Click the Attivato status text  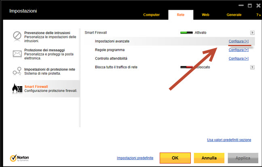(201, 33)
